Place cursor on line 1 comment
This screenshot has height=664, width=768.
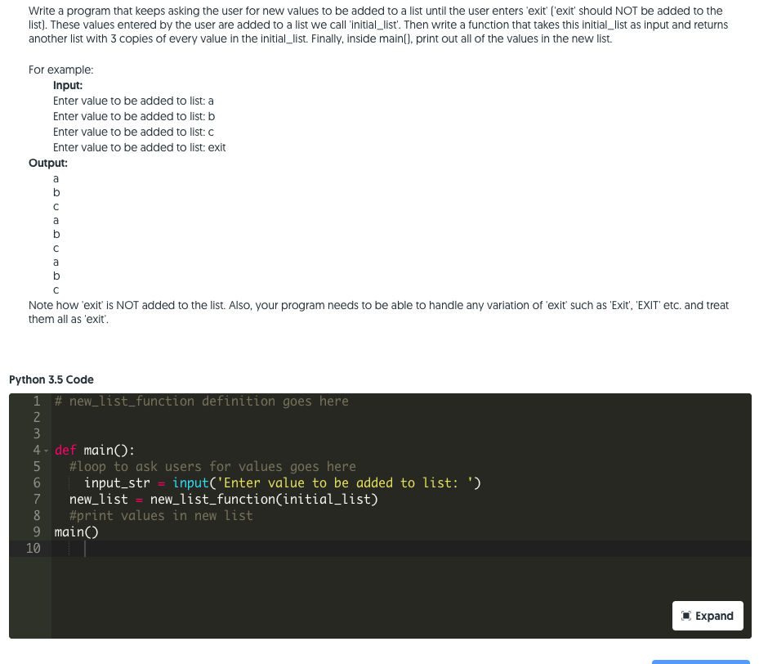pos(200,401)
